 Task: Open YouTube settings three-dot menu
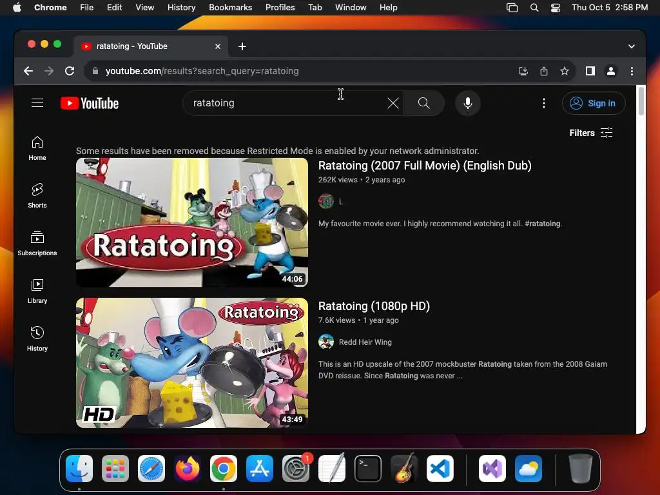point(544,103)
